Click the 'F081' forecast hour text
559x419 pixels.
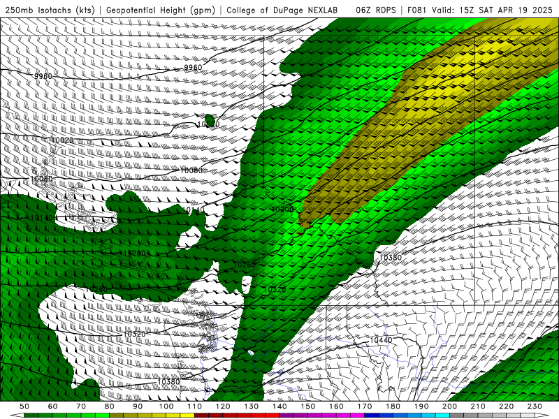tap(416, 10)
